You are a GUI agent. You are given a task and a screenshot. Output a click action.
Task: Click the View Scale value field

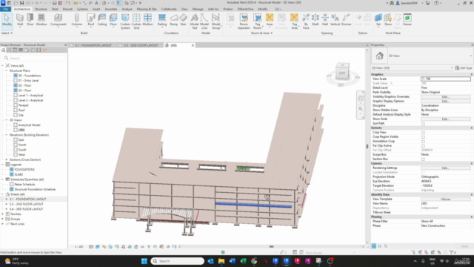pos(446,79)
